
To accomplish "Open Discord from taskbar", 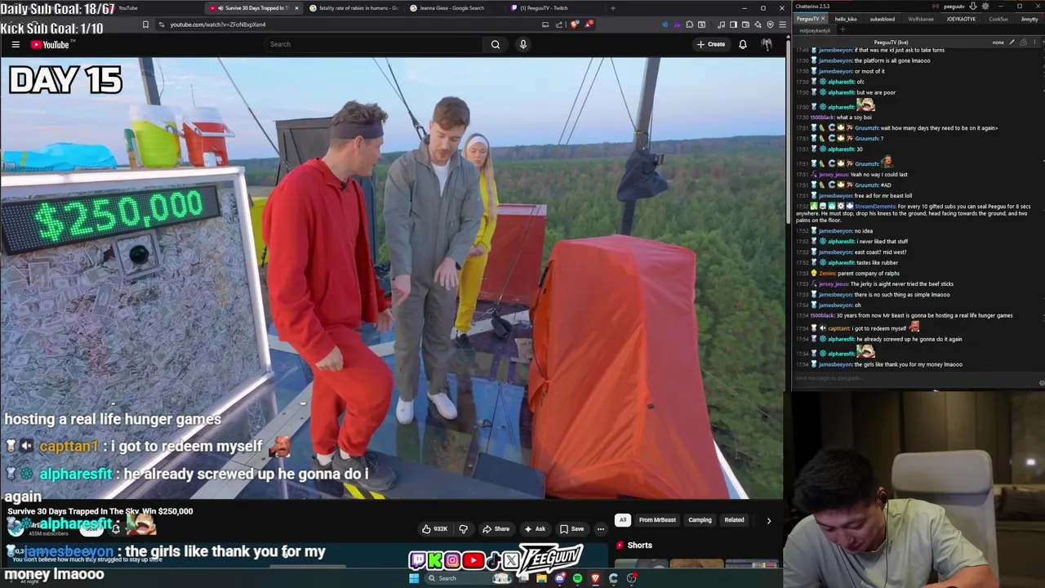I will click(x=559, y=578).
